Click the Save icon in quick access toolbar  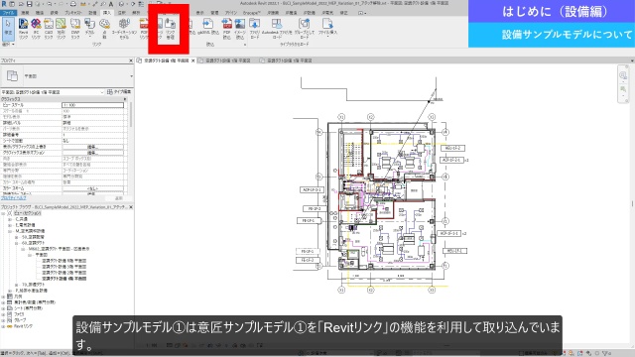coord(29,4)
